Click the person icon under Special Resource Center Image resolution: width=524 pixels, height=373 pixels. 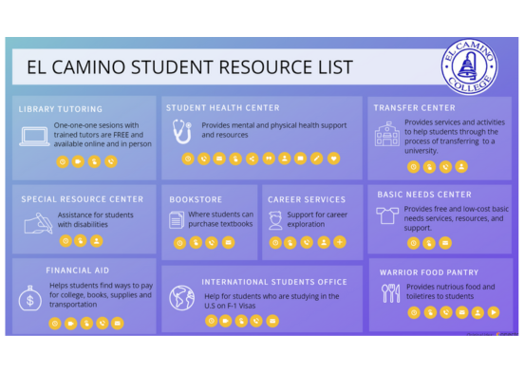pos(96,241)
